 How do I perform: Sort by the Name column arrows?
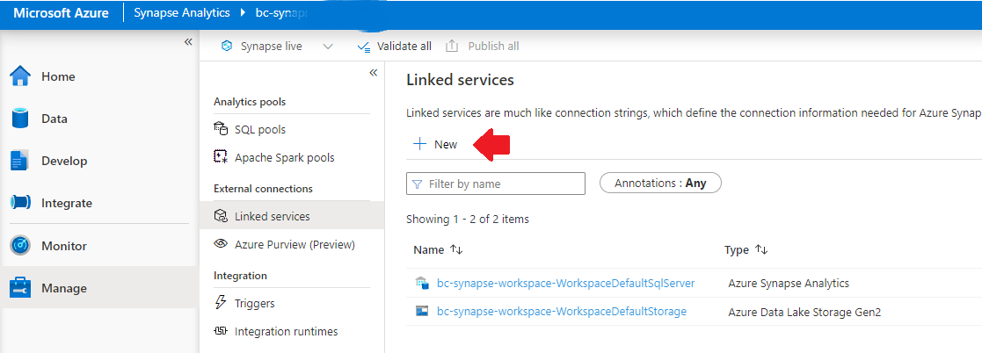[x=456, y=249]
